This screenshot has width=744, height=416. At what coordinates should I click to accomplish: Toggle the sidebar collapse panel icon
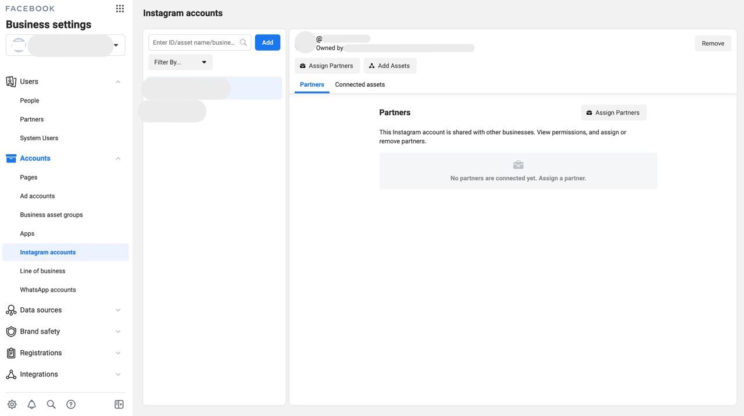[x=119, y=404]
